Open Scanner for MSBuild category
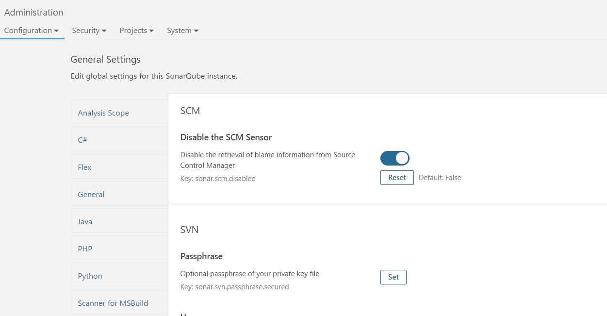Viewport: 607px width, 316px height. point(120,303)
